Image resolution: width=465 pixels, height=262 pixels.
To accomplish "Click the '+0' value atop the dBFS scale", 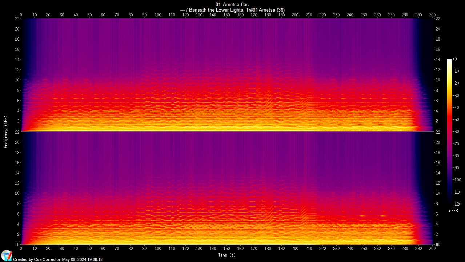I will (454, 59).
